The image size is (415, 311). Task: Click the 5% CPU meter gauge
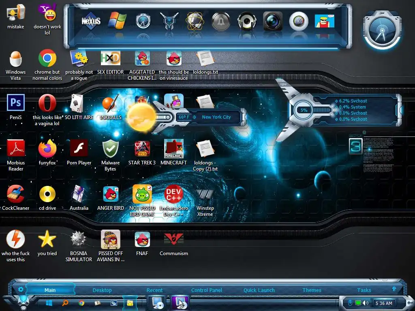[304, 110]
